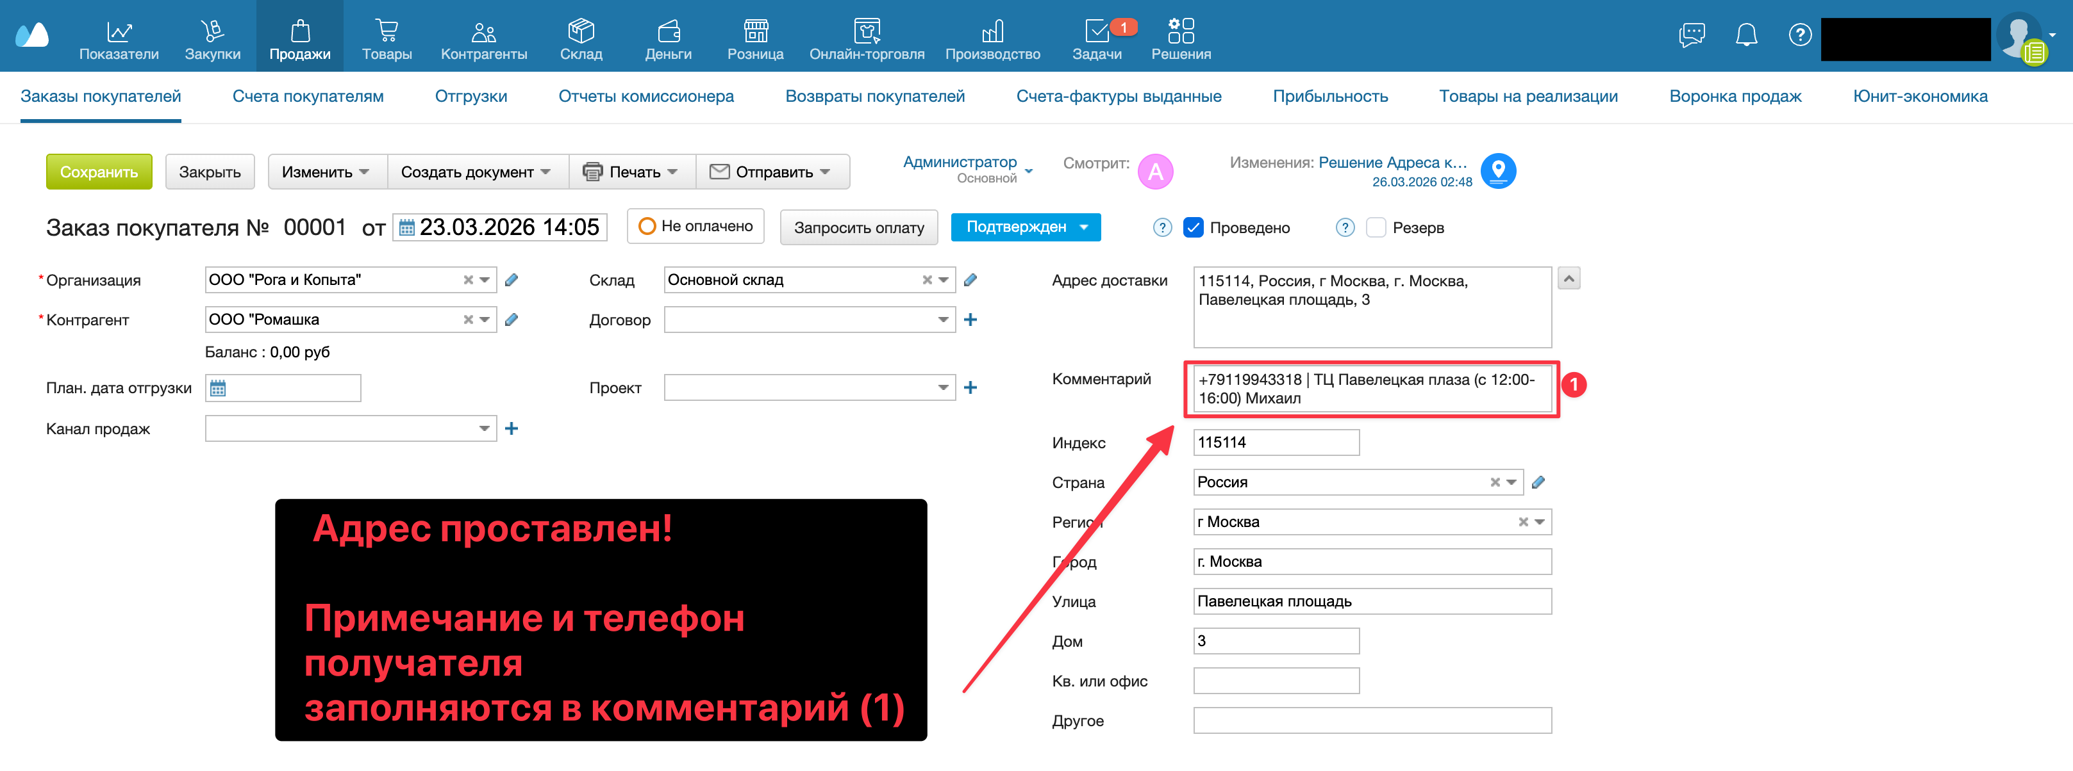Switch to the Воронка продаж tab

[1736, 95]
